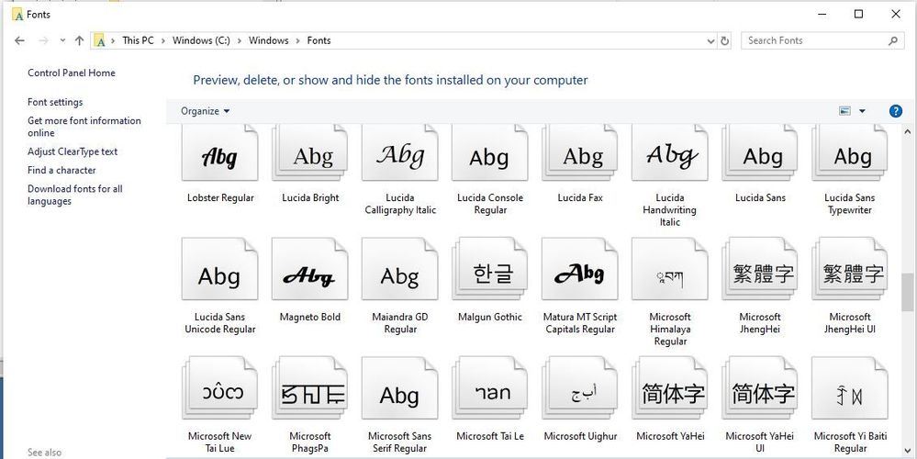Select the Lobster Regular font icon
Screen dimensions: 917x459
pos(220,152)
